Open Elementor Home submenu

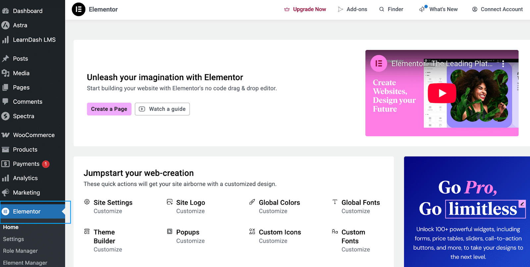tap(11, 227)
